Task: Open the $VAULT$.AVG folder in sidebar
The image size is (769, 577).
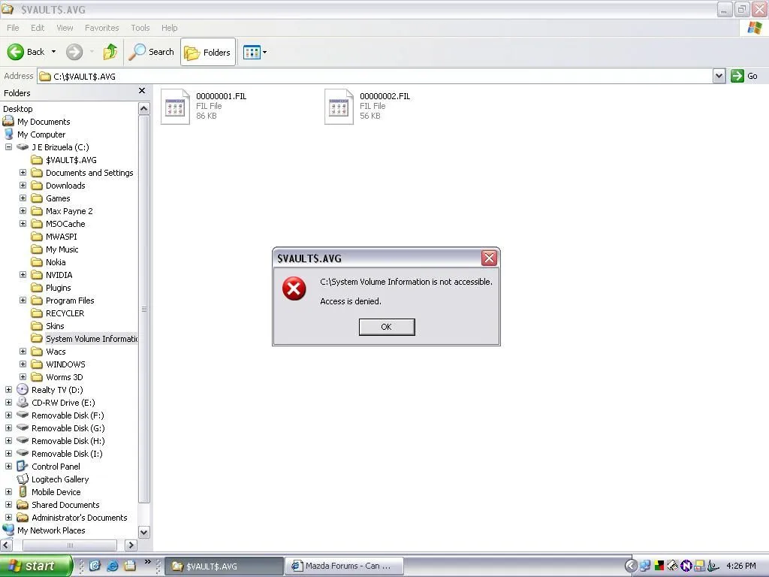Action: [x=70, y=159]
